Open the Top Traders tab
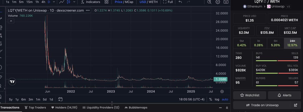This screenshot has height=112, width=303. tap(35, 107)
